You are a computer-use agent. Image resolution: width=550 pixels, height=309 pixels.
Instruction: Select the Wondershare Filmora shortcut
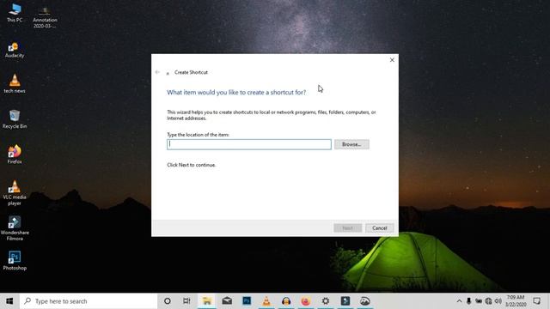(x=15, y=228)
